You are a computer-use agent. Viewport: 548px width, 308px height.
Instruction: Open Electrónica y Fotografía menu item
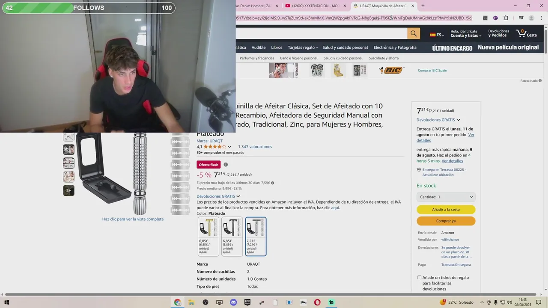click(395, 47)
